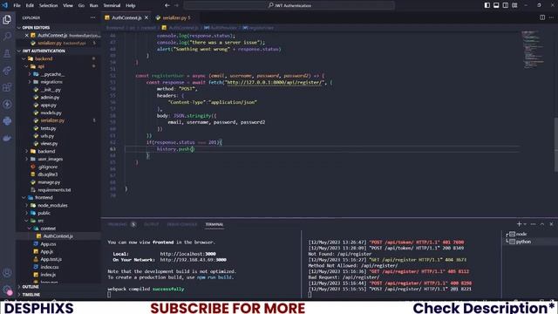Screen dimensions: 558x314
Task: Open manage.py in the explorer
Action: coord(49,182)
